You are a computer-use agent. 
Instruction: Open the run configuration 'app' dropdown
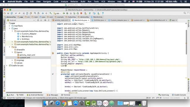(57, 13)
